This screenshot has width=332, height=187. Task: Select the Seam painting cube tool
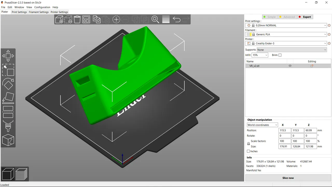tap(8, 140)
